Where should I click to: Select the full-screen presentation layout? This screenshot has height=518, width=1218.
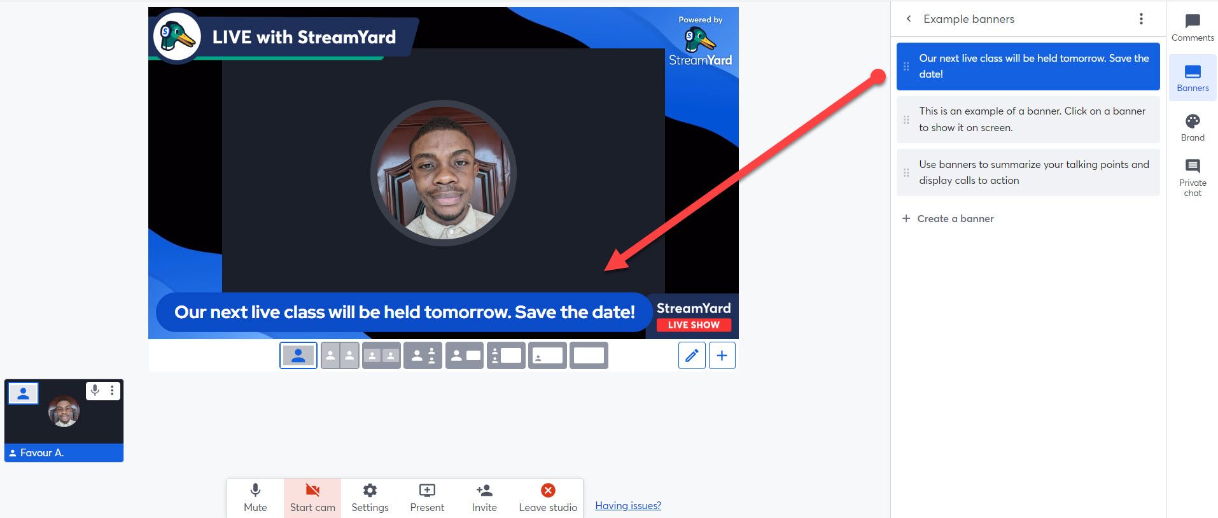[x=589, y=355]
